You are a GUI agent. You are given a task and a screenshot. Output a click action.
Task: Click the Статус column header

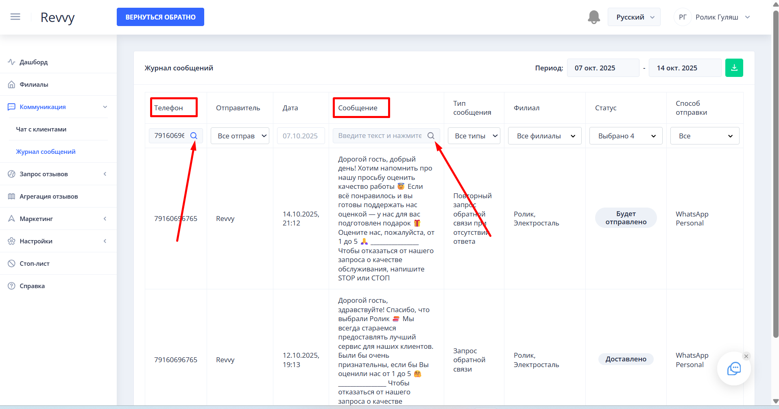tap(606, 108)
